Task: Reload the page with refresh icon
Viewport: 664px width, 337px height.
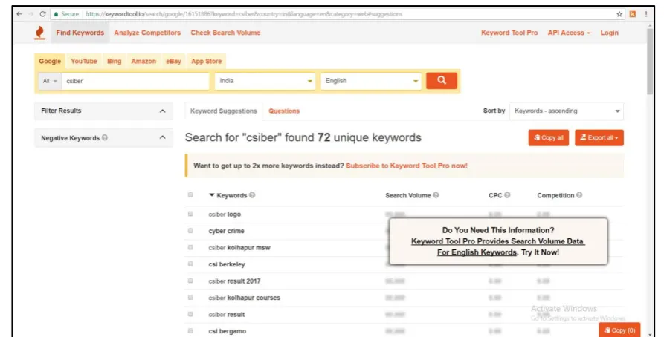Action: tap(42, 14)
